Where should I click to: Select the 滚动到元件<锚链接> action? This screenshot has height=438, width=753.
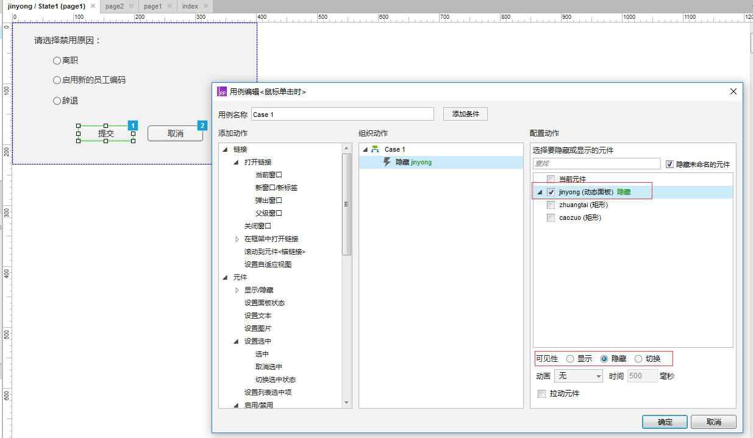click(x=275, y=252)
